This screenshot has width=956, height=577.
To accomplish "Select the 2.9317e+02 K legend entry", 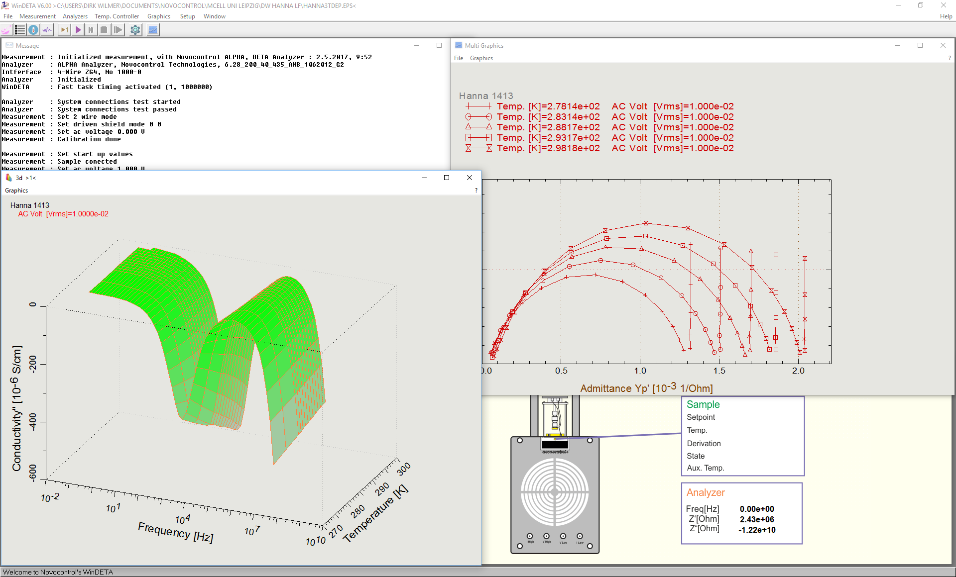I will tap(599, 138).
